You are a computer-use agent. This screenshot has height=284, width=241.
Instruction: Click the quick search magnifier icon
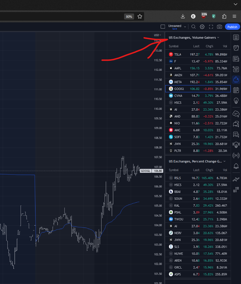194,27
